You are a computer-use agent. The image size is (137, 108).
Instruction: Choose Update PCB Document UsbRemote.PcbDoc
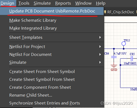(52, 11)
